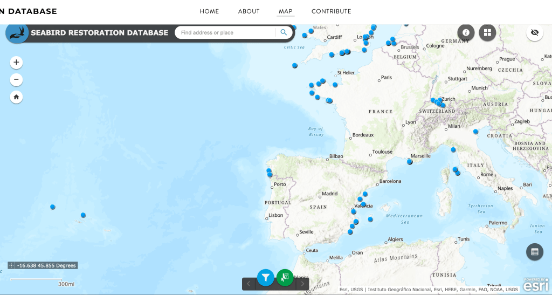Open the attribute table list icon
The image size is (552, 295).
point(535,251)
